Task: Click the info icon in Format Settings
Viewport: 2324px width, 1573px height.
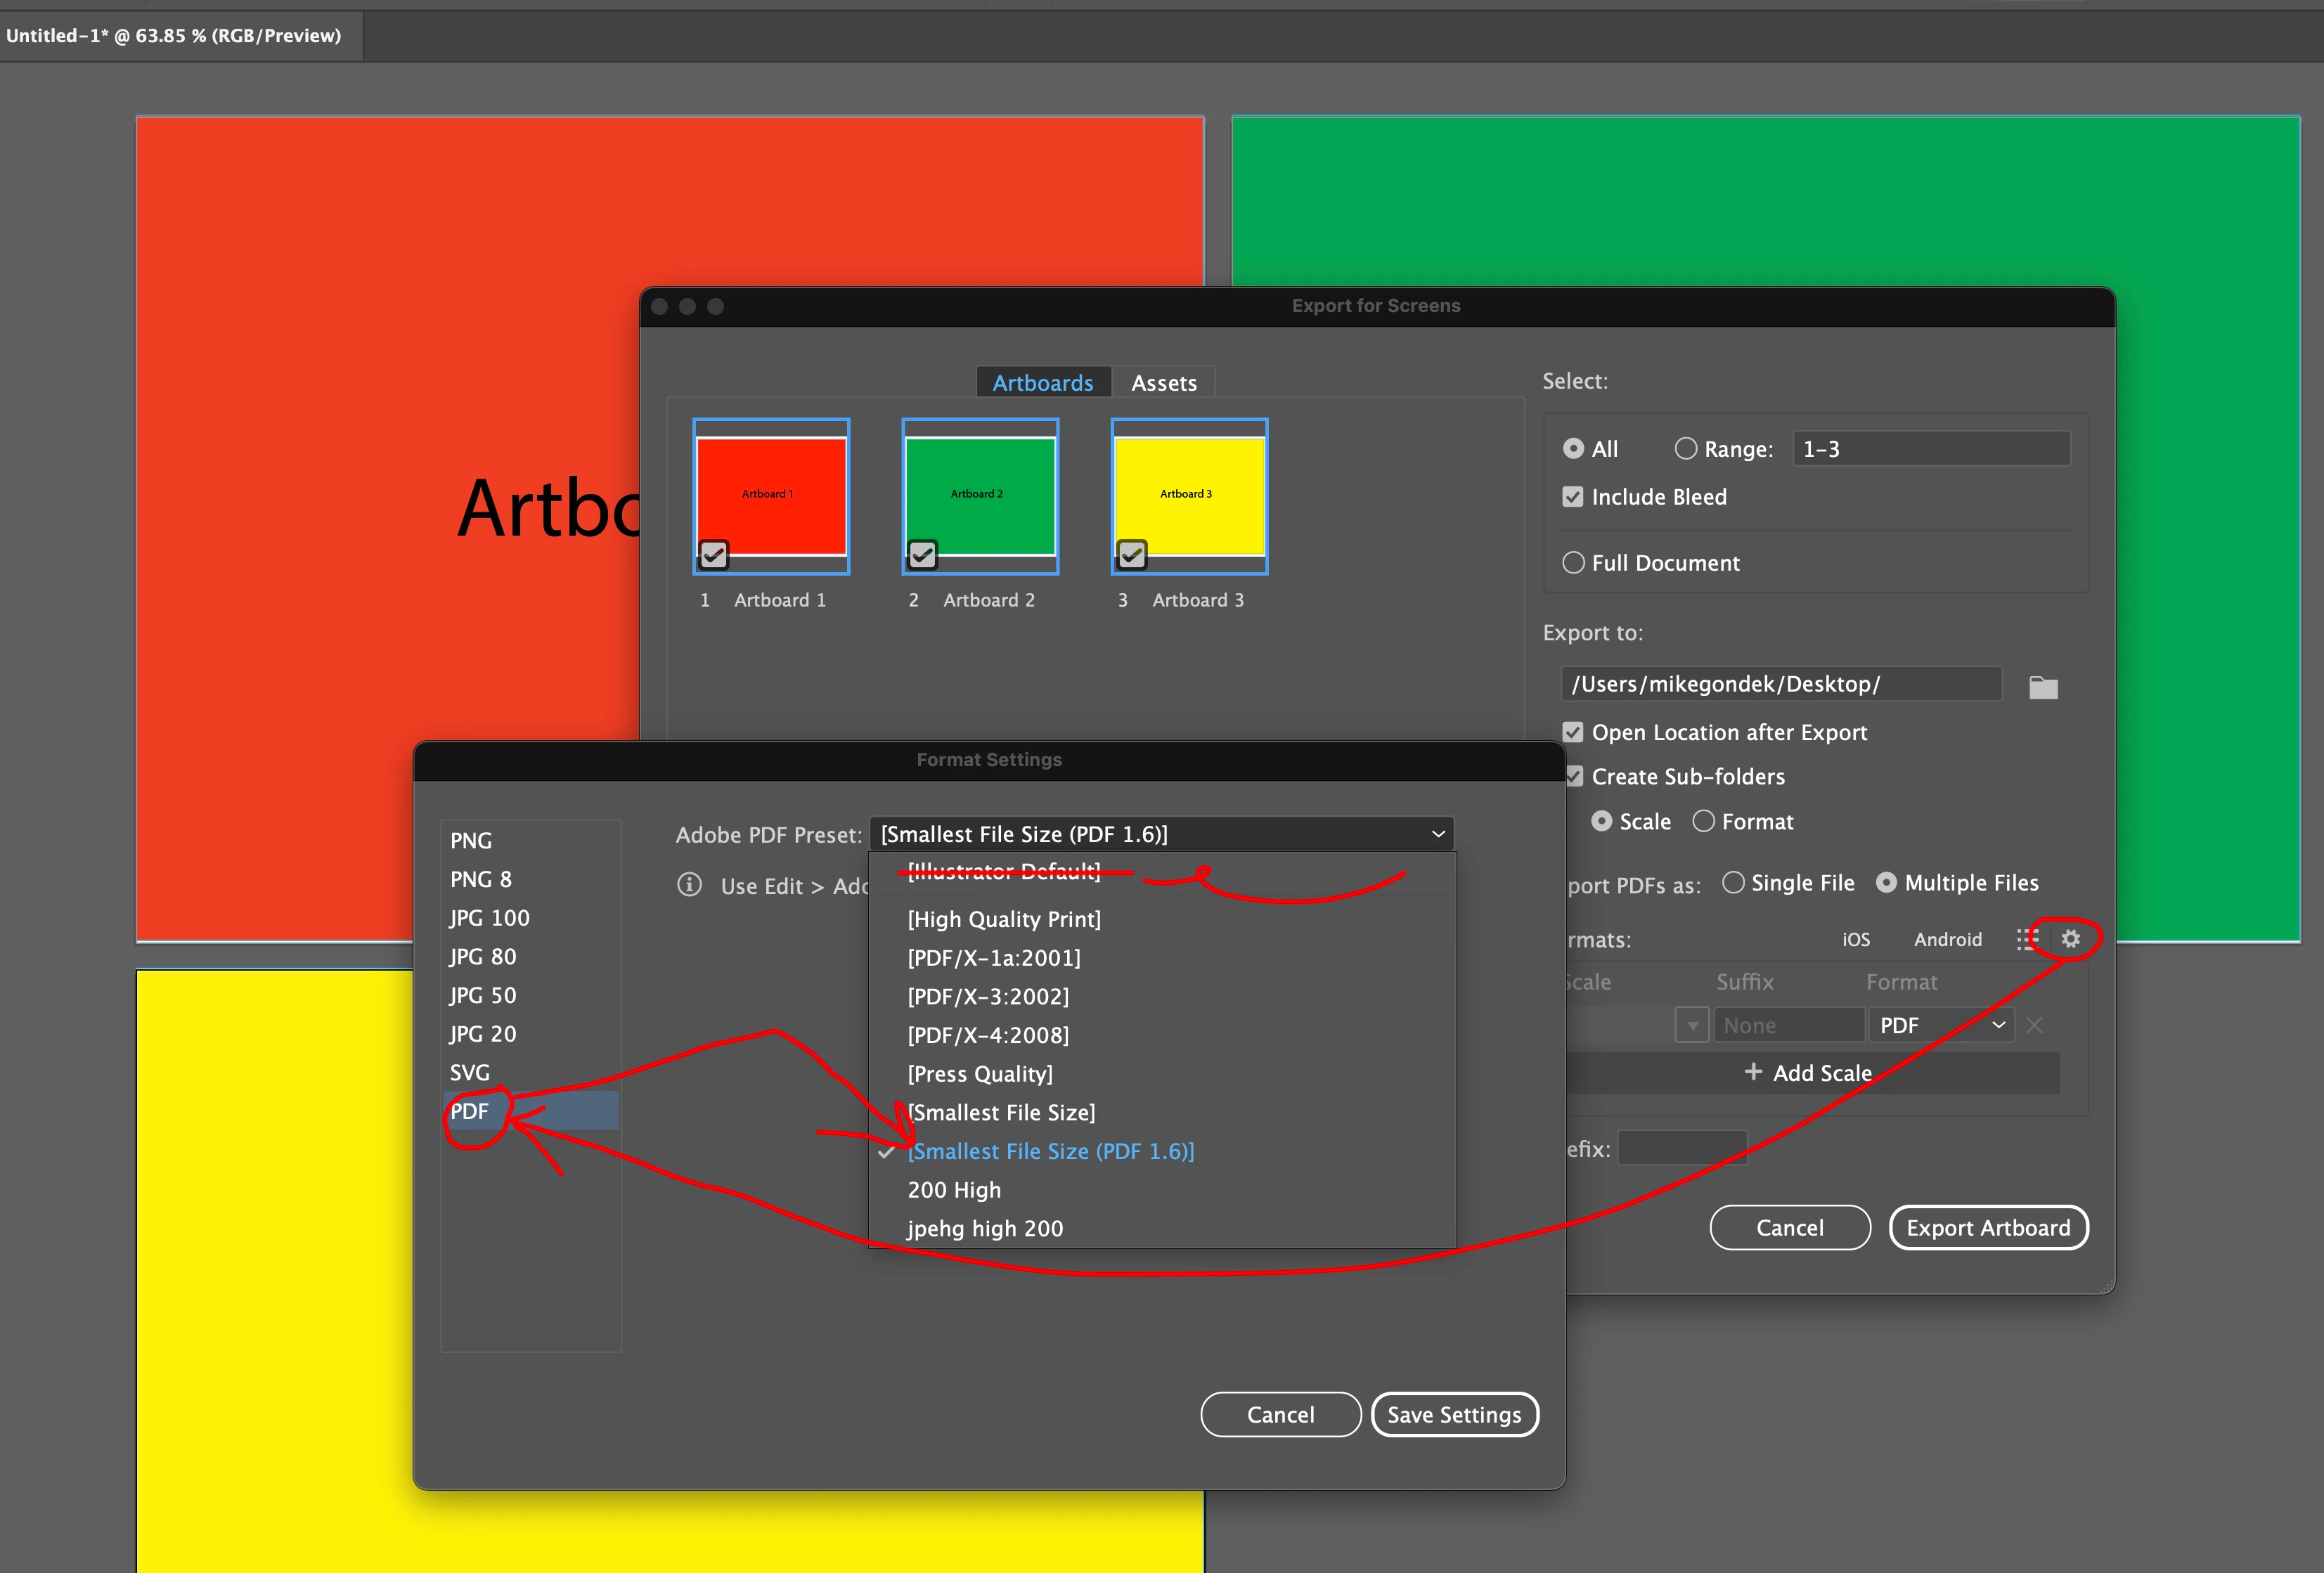Action: pyautogui.click(x=689, y=885)
